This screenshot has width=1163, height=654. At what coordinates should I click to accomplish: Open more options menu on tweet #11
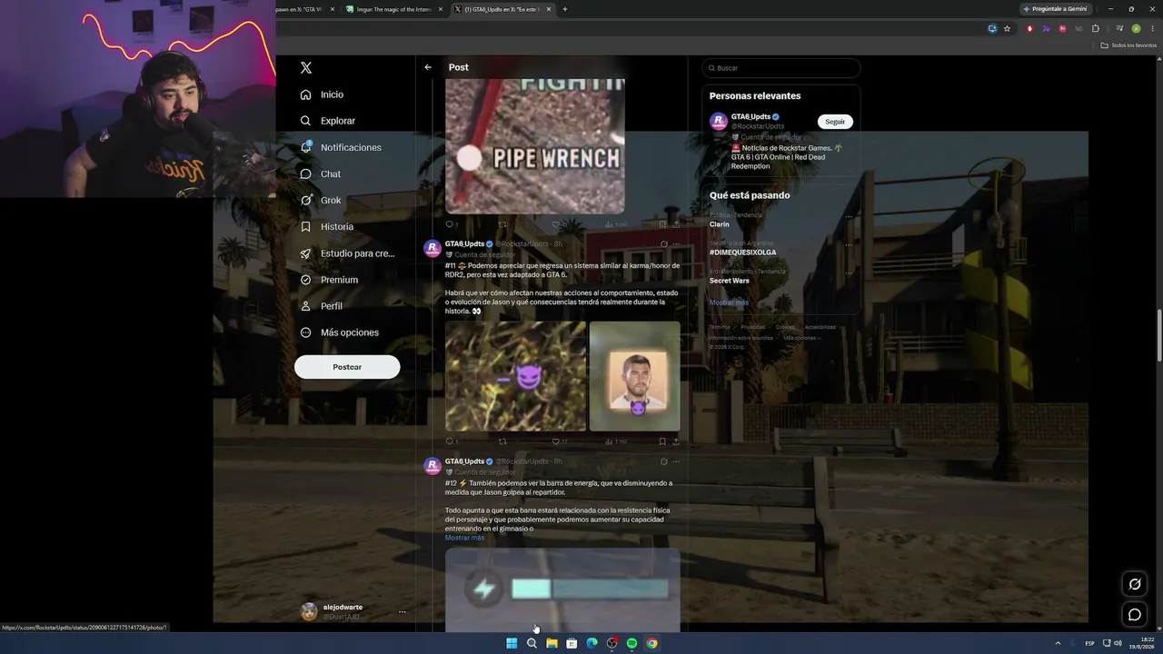point(675,244)
